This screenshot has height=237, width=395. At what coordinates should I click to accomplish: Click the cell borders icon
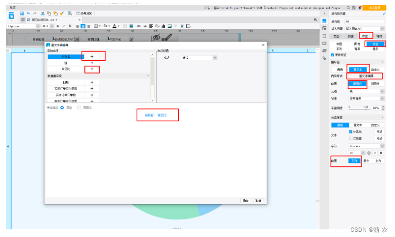(x=96, y=26)
